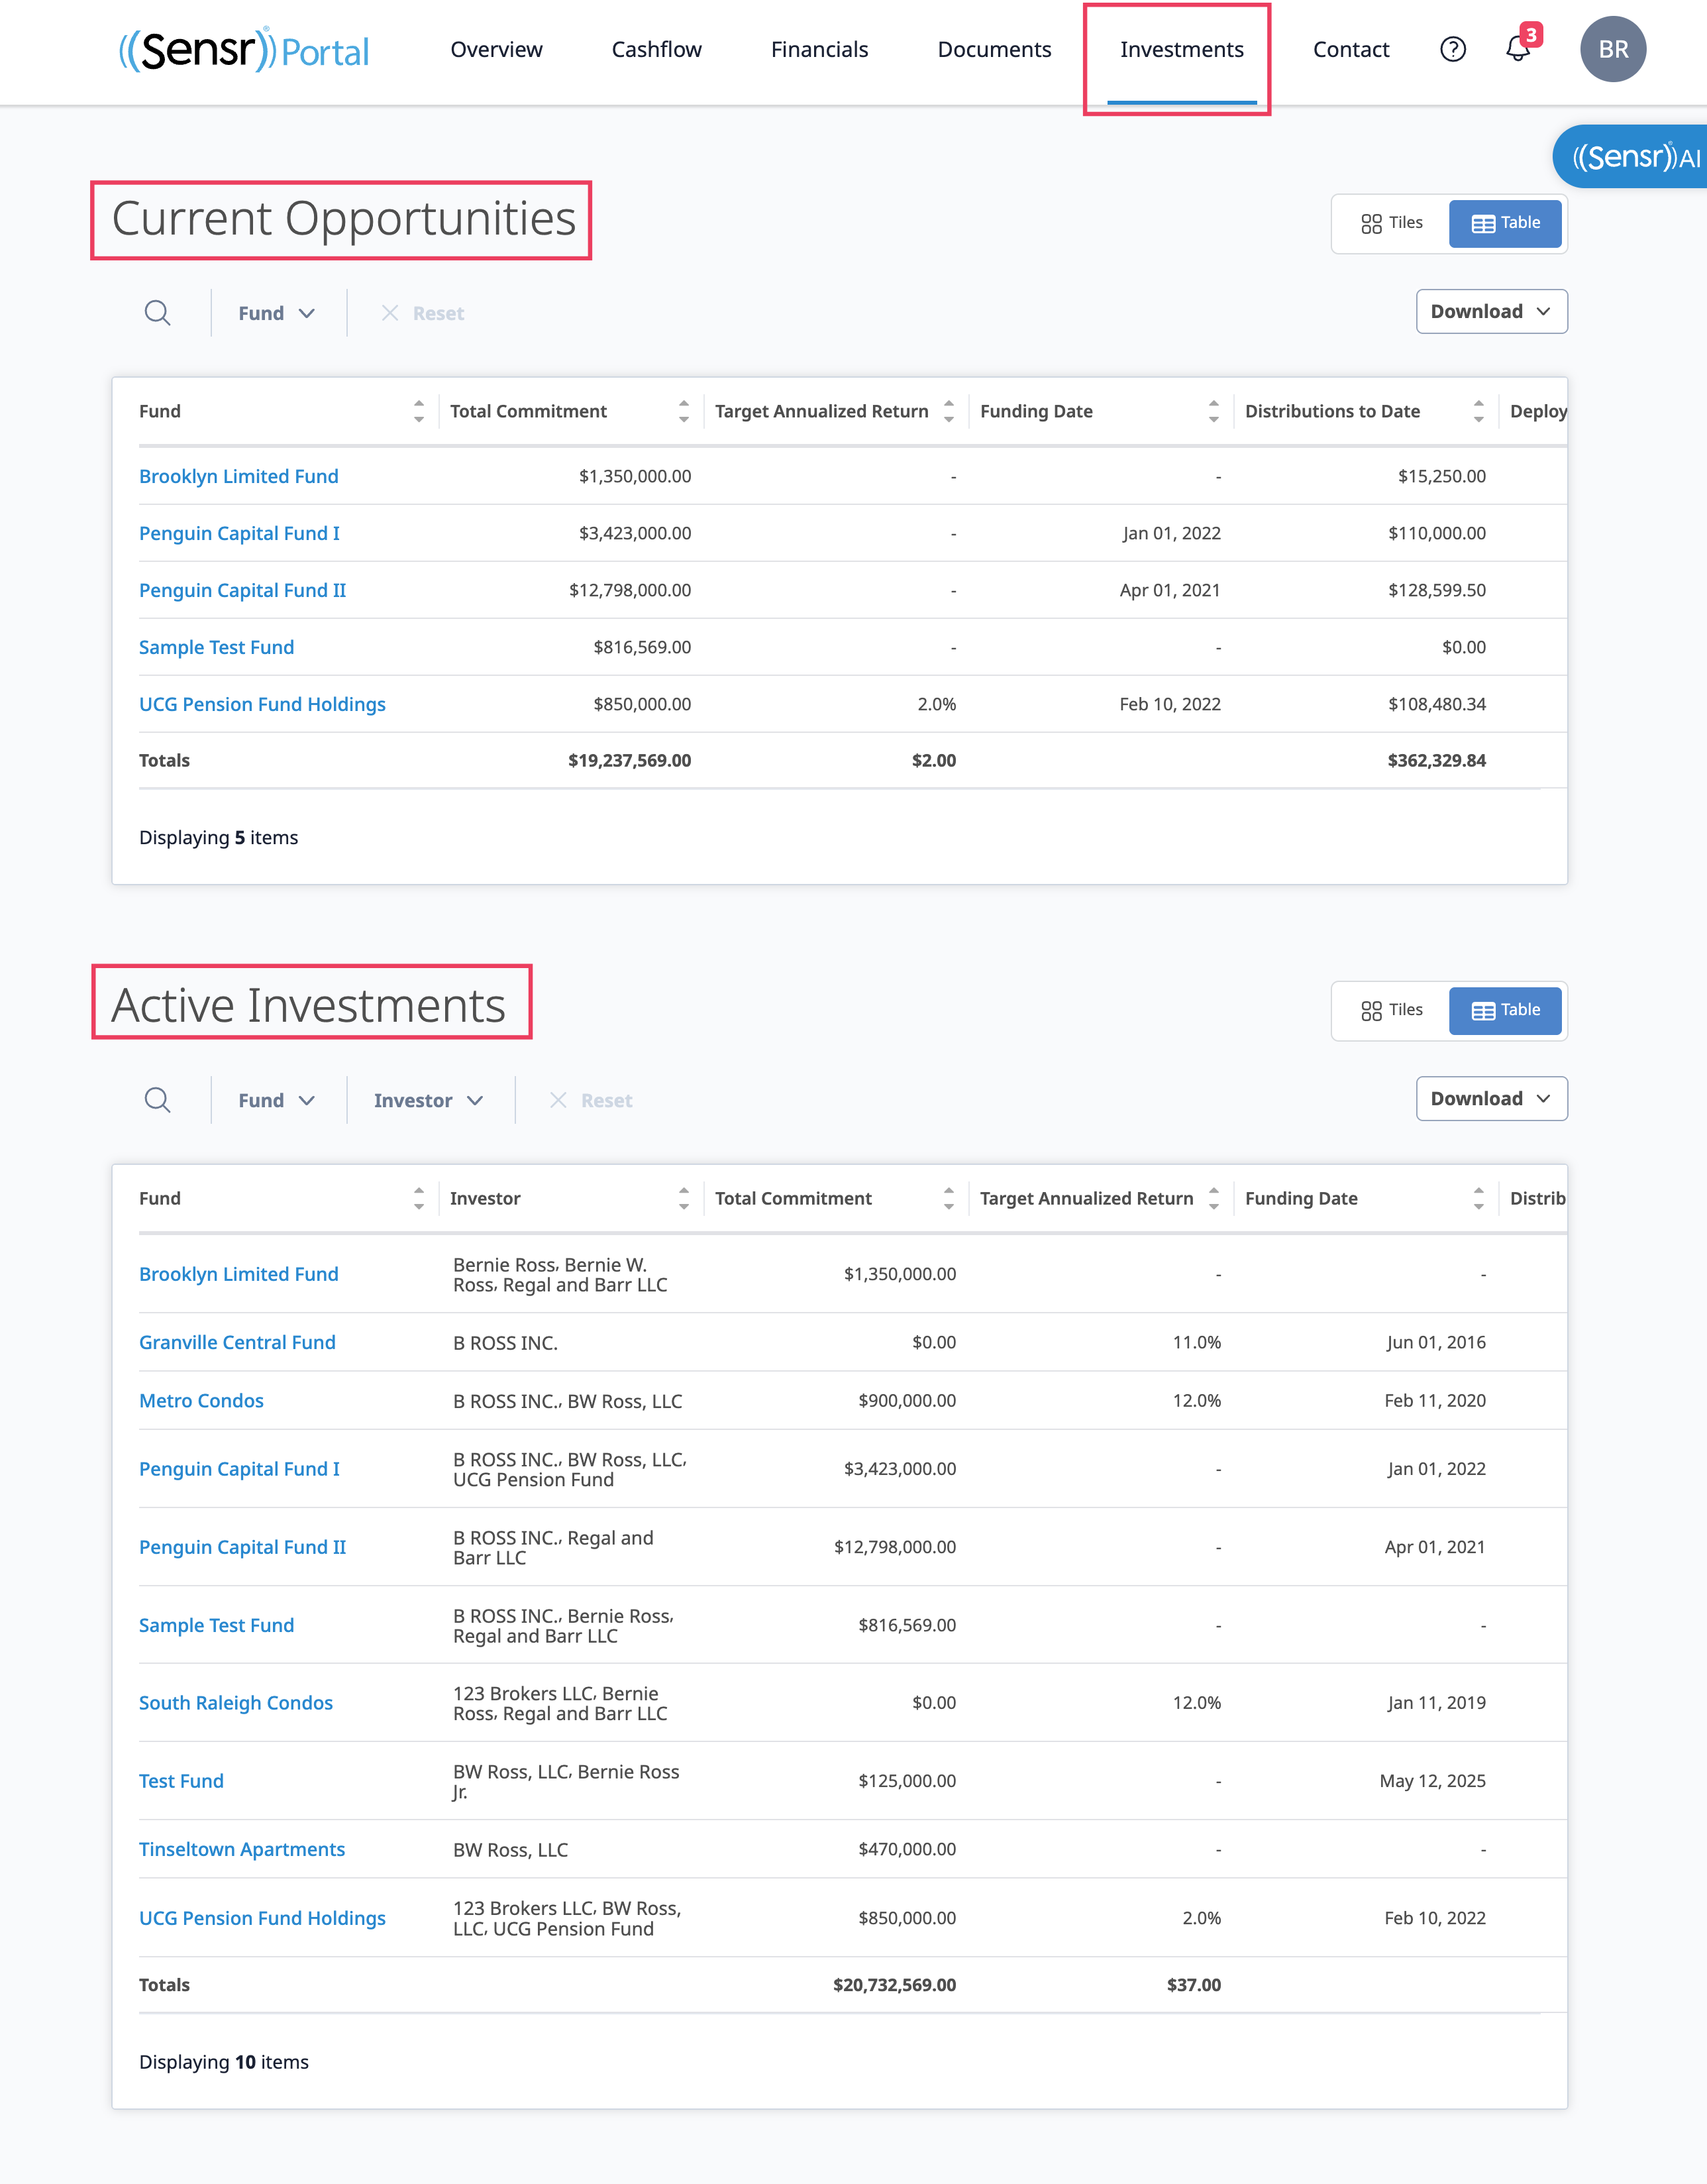1707x2184 pixels.
Task: Select Table view for Active Investments
Action: pyautogui.click(x=1505, y=1010)
